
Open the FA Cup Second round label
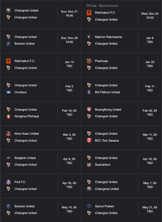coord(102,6)
